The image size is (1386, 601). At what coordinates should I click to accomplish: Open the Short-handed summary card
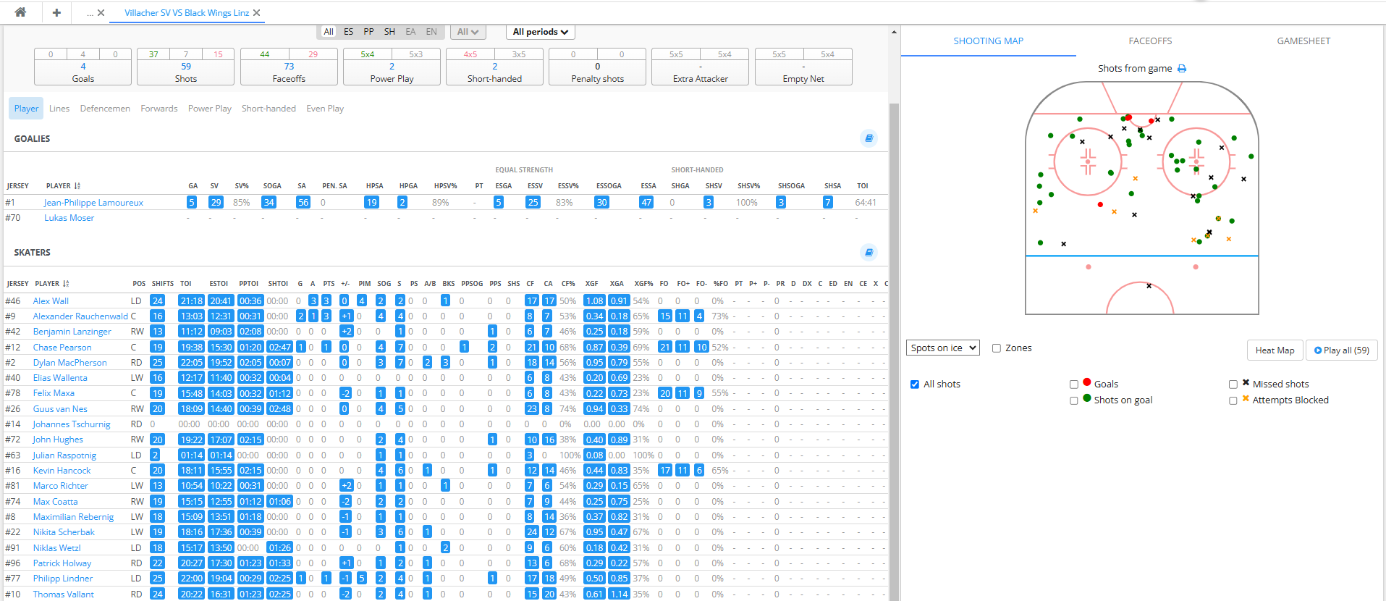click(494, 67)
